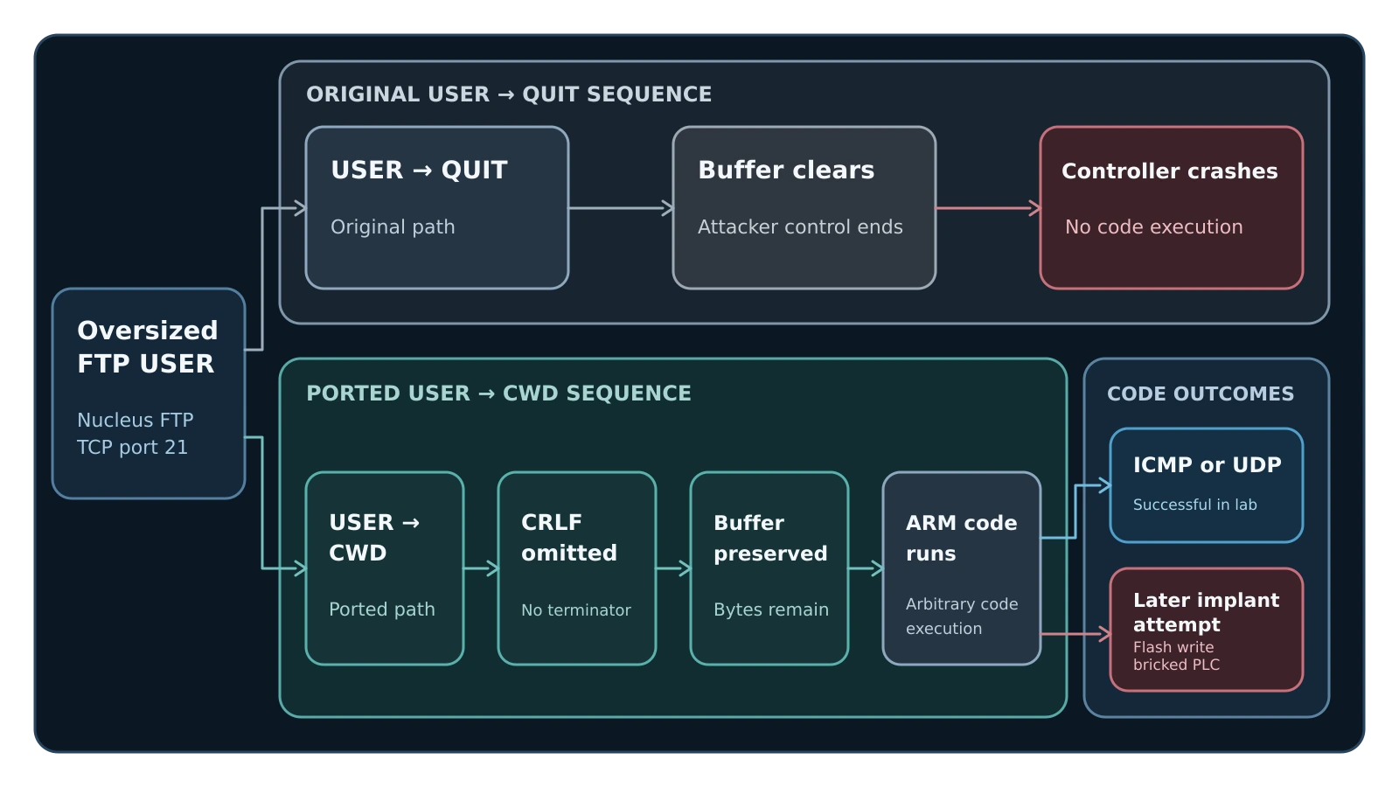The height and width of the screenshot is (787, 1399).
Task: Click the USER → QUIT node
Action: [437, 208]
